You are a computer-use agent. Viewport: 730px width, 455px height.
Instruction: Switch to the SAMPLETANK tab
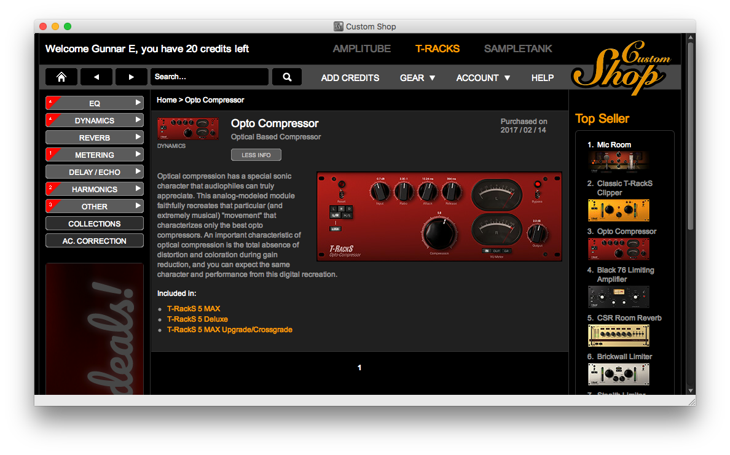point(518,49)
